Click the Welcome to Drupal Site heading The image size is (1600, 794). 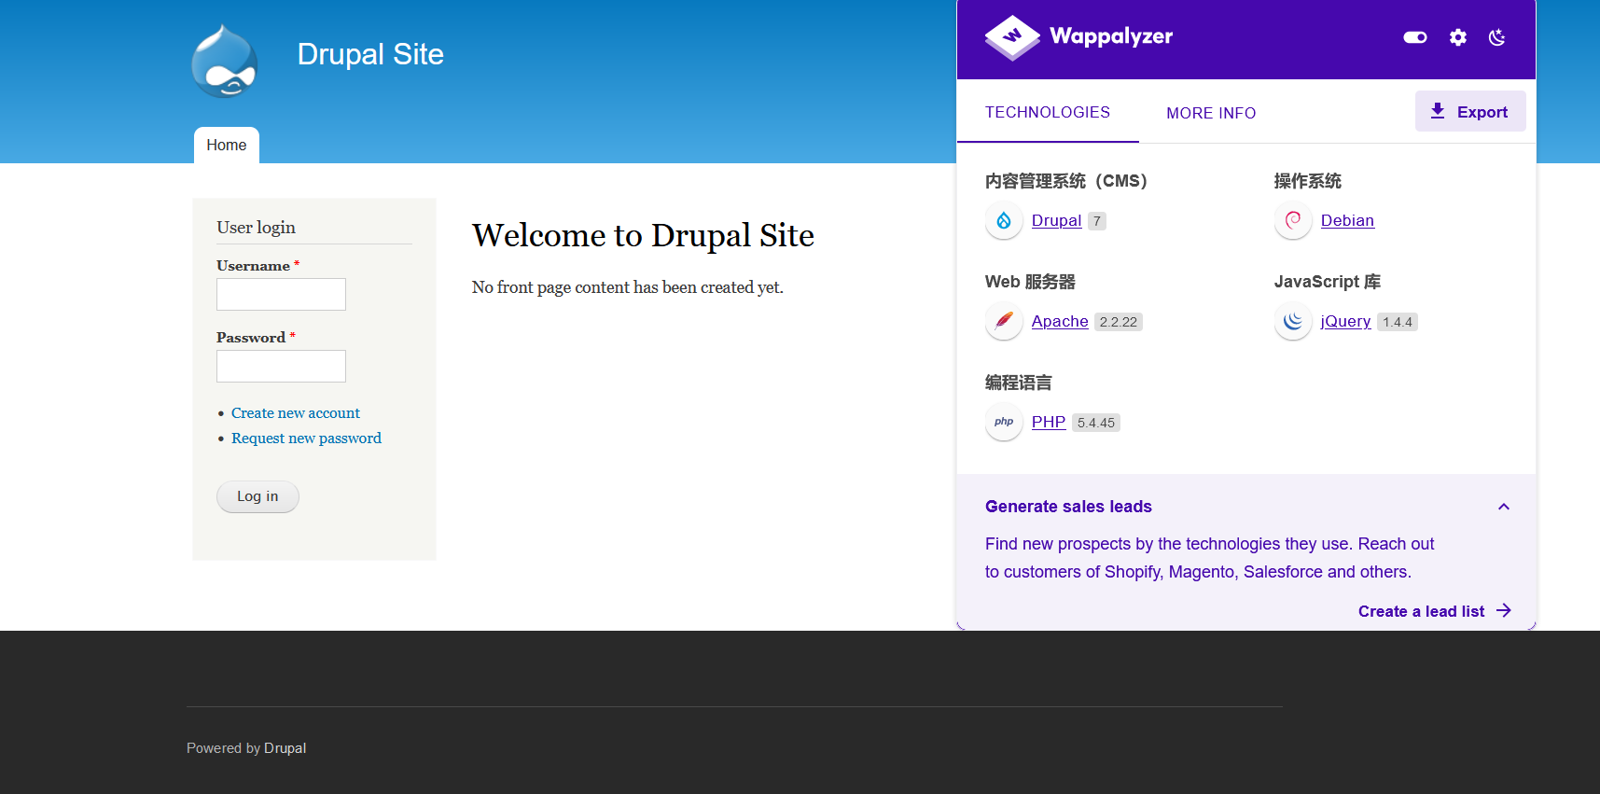click(643, 235)
